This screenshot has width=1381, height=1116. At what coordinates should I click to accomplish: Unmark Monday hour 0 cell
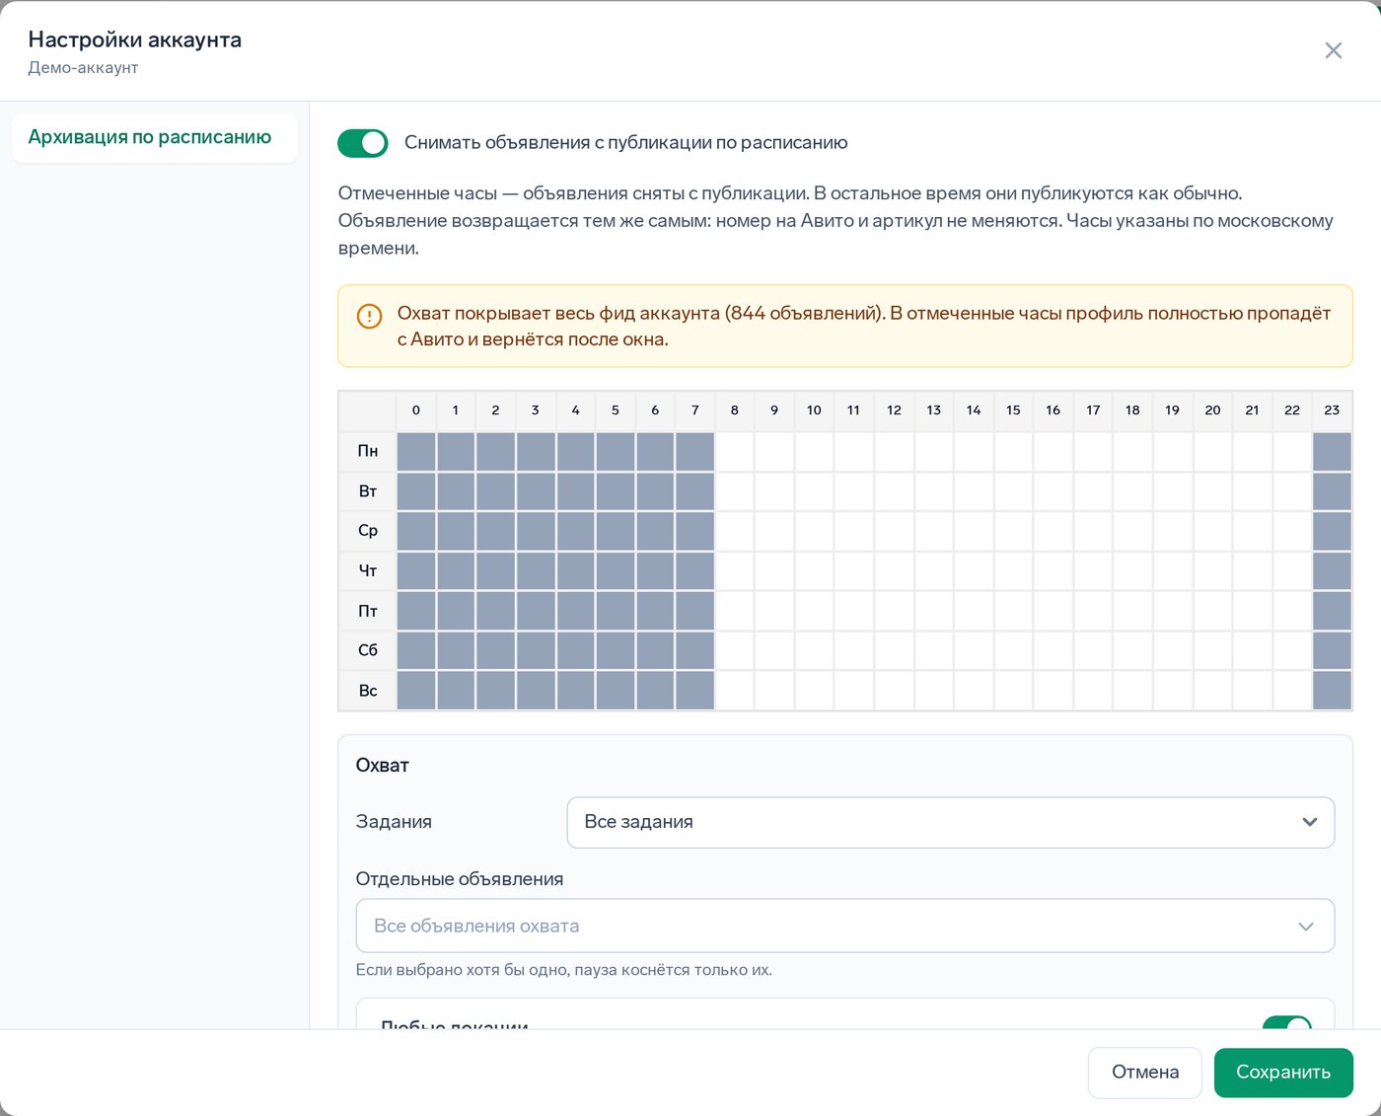click(x=416, y=452)
